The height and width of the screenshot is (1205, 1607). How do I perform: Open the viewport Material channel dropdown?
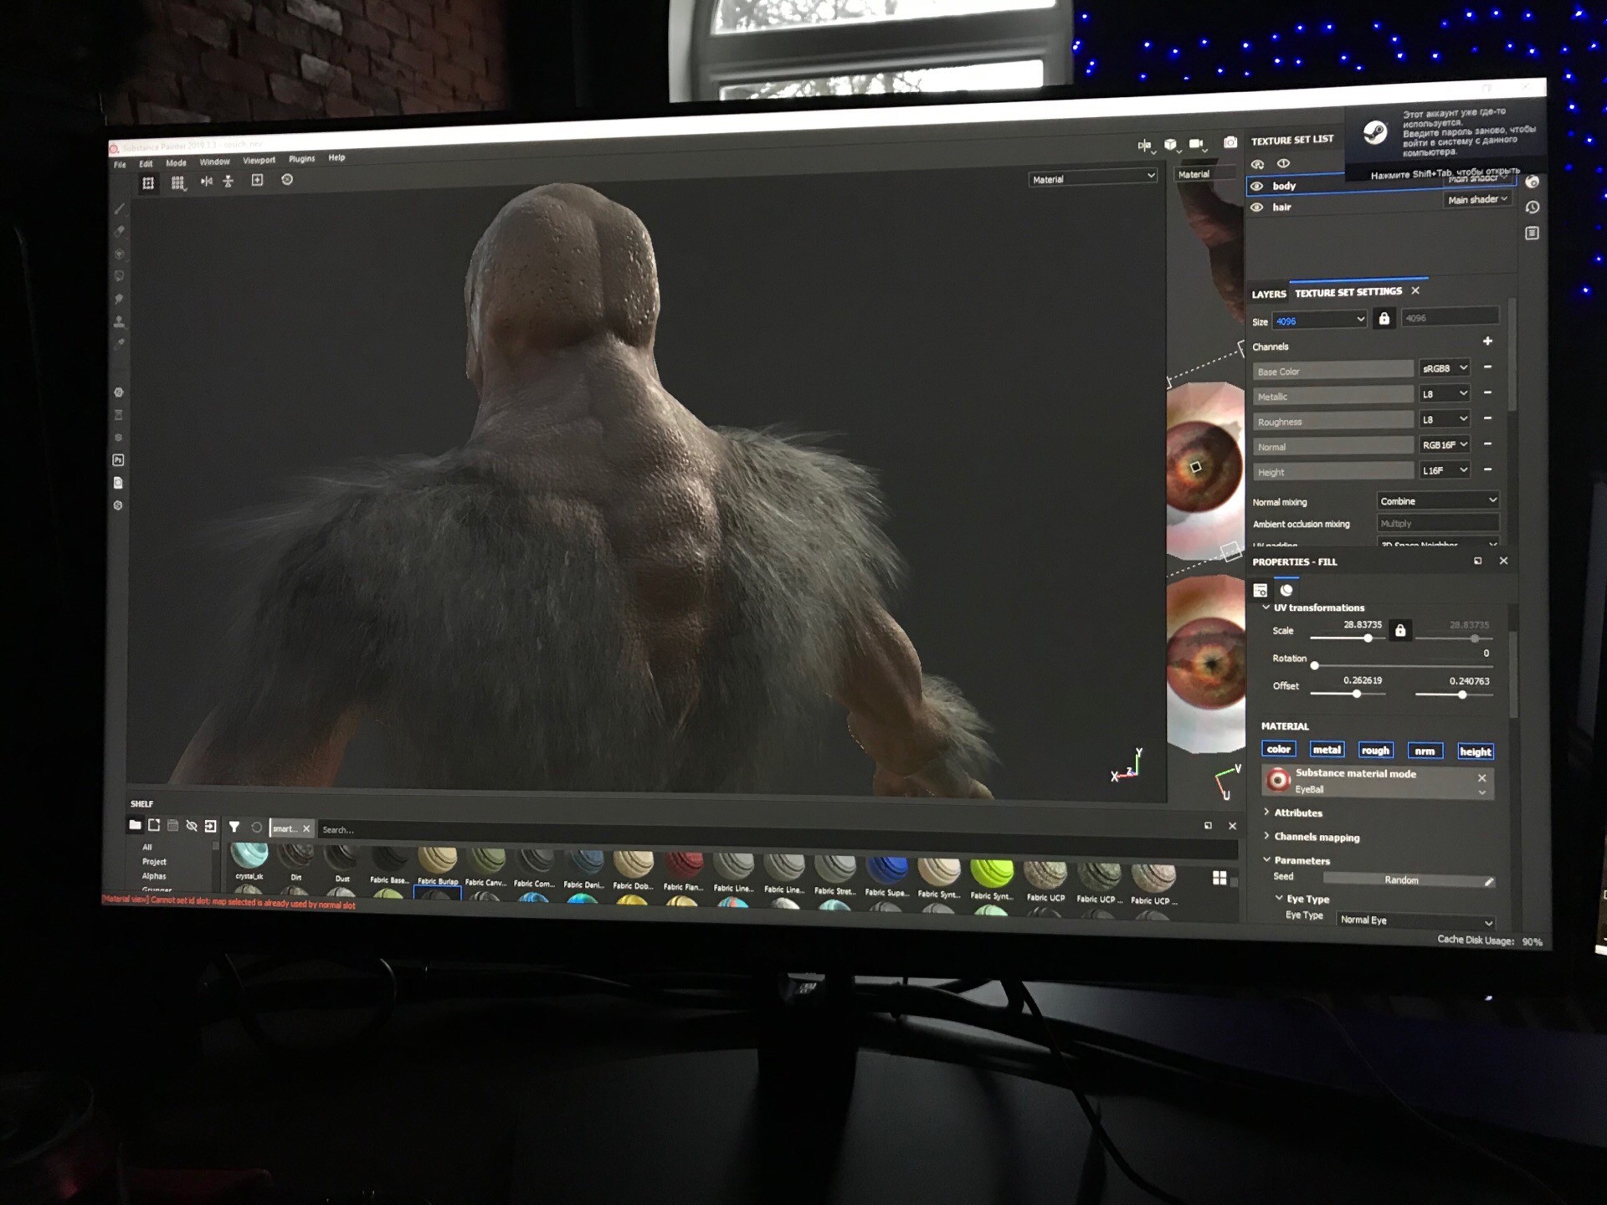(1093, 178)
